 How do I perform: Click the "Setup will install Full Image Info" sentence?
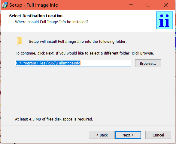(78, 42)
